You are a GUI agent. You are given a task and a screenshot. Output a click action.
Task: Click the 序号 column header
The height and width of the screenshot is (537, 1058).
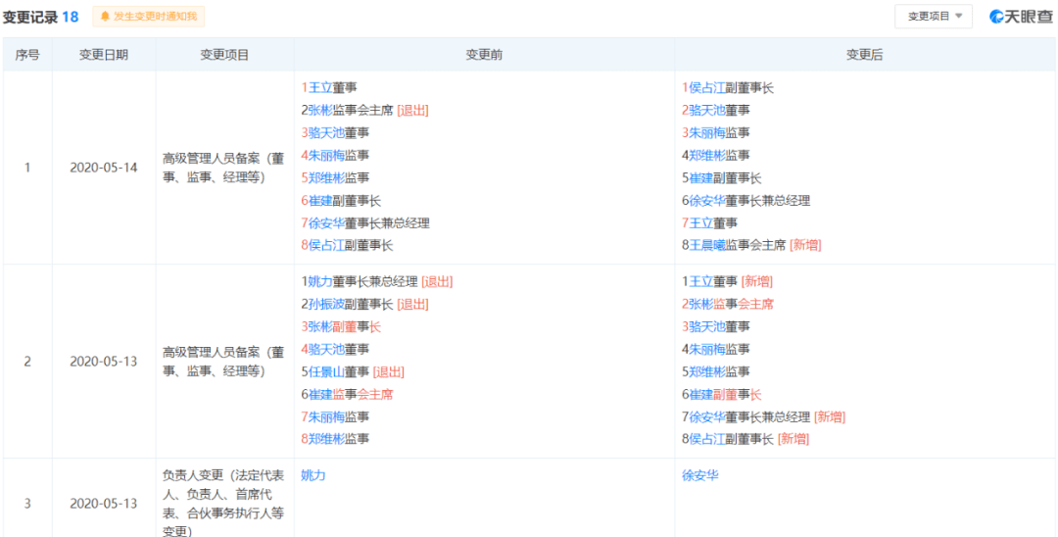tap(27, 55)
